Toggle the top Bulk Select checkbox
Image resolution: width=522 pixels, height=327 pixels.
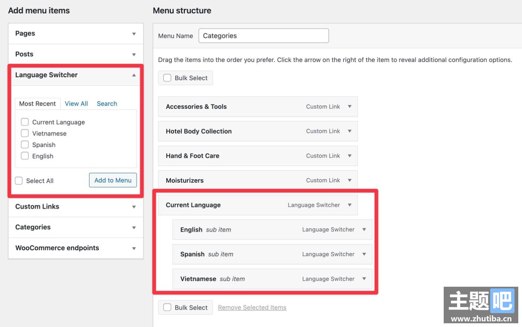click(x=167, y=78)
